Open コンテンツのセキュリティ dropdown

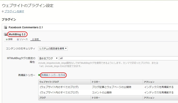point(53,49)
